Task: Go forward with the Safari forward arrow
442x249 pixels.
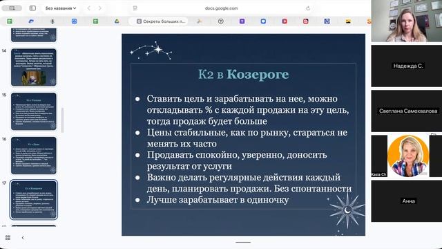Action: [x=99, y=8]
